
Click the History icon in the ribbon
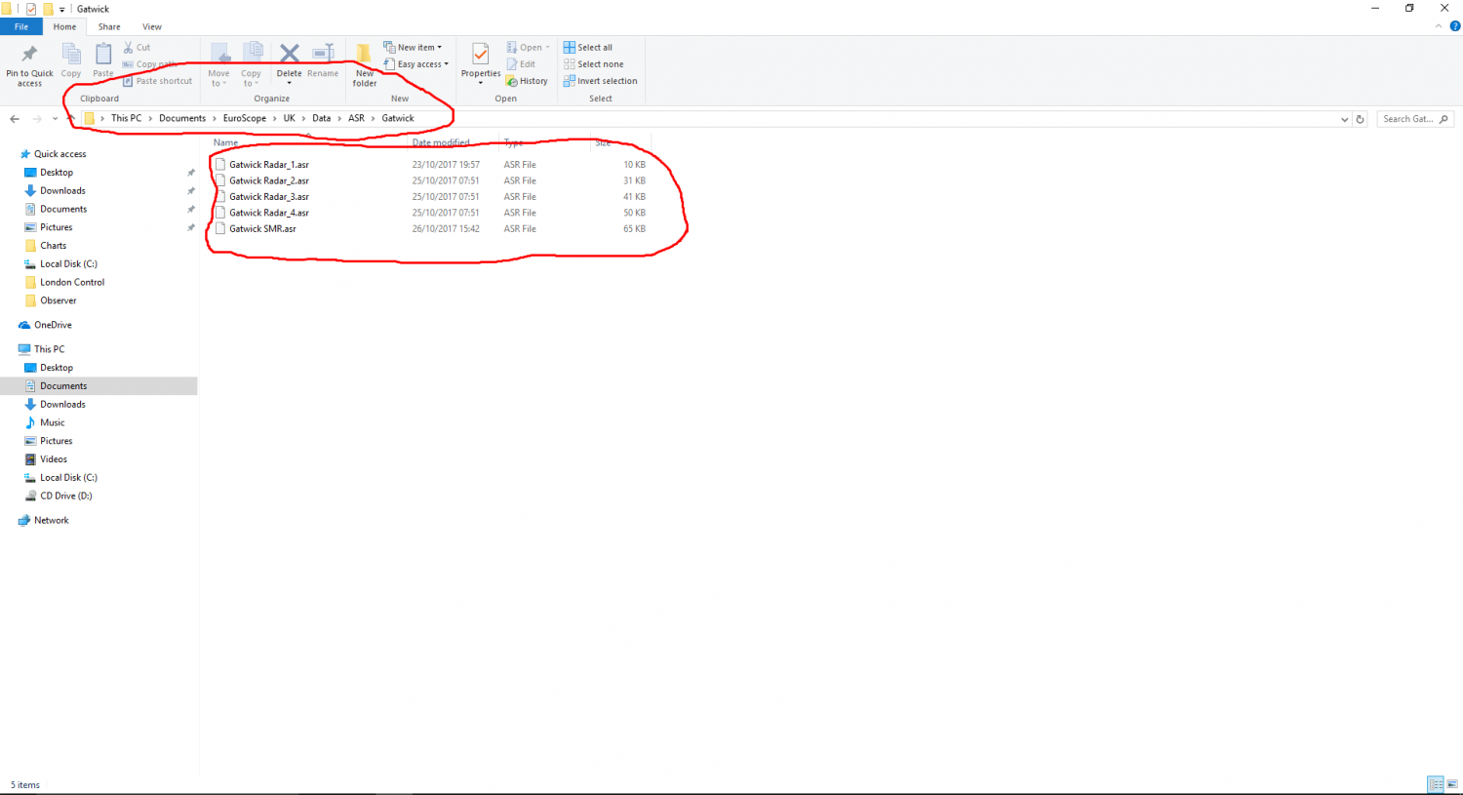click(527, 81)
